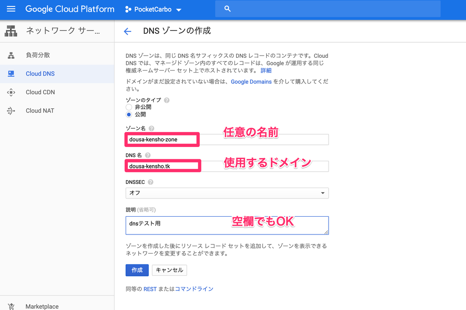
Task: Open Cloud NAT from the sidebar
Action: point(41,110)
